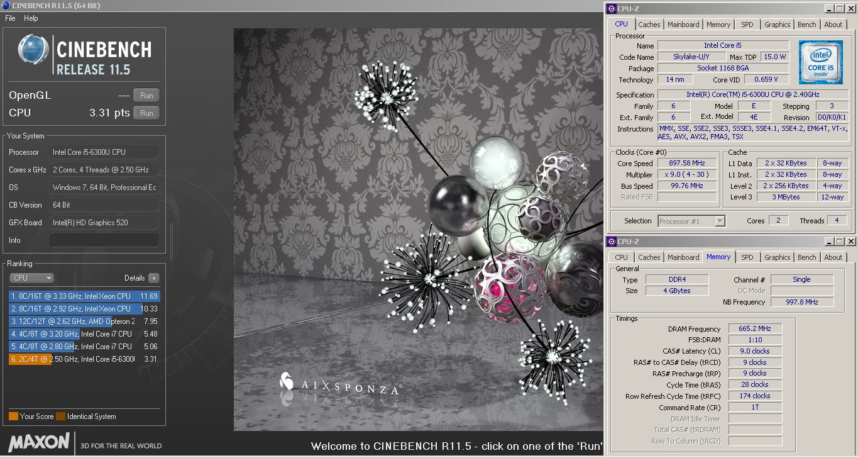Click the AIXSPONZA logo in render

(x=340, y=384)
